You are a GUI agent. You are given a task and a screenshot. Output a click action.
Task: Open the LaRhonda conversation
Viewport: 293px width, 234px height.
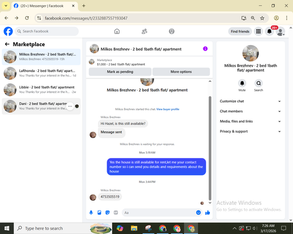[x=41, y=73]
